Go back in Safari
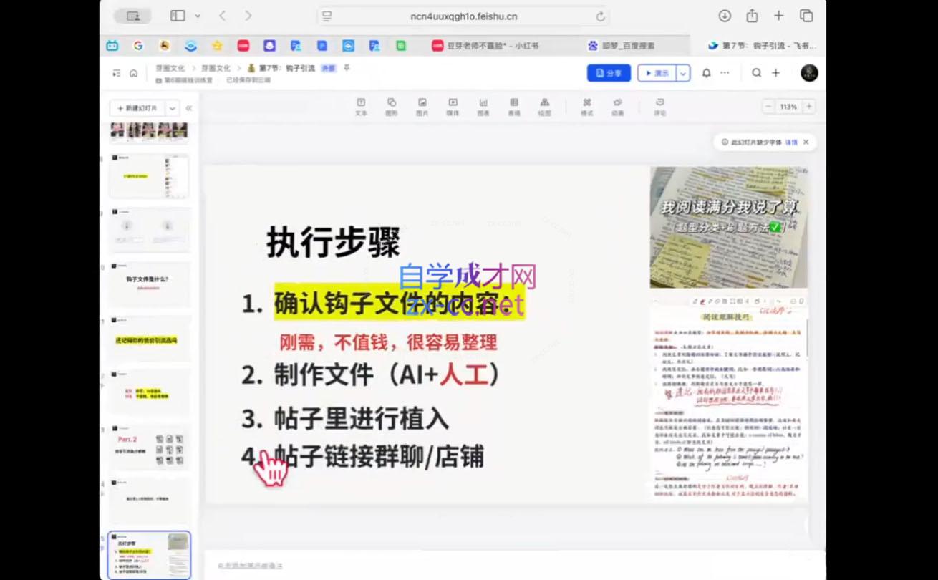Viewport: 938px width, 580px height. coord(223,16)
